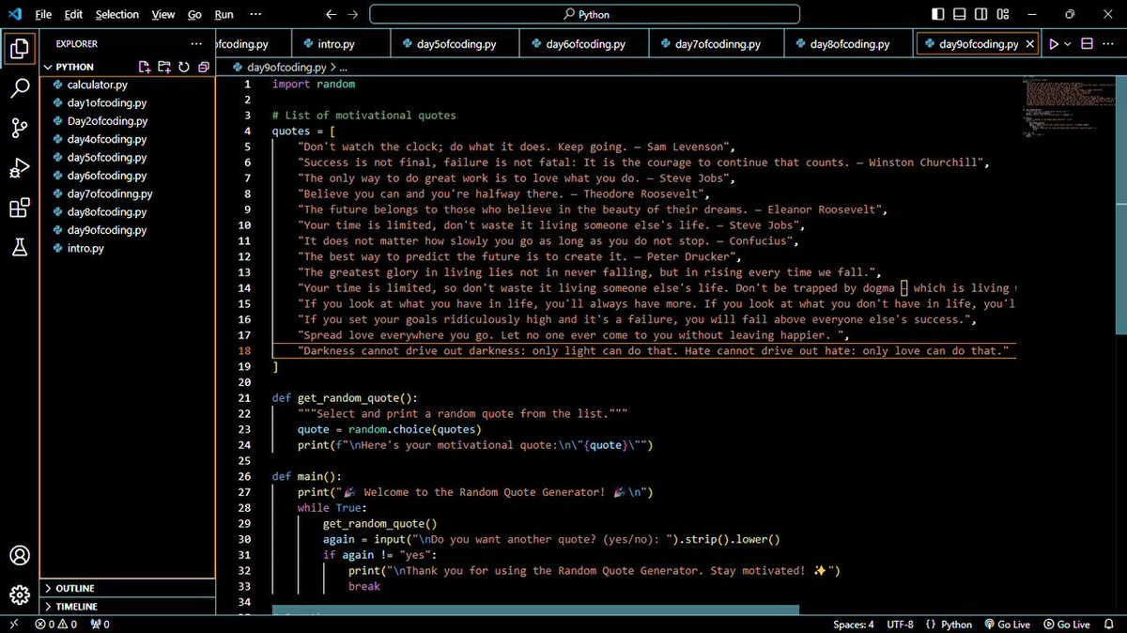This screenshot has width=1127, height=633.
Task: Collapse all folders in Explorer
Action: (x=203, y=67)
